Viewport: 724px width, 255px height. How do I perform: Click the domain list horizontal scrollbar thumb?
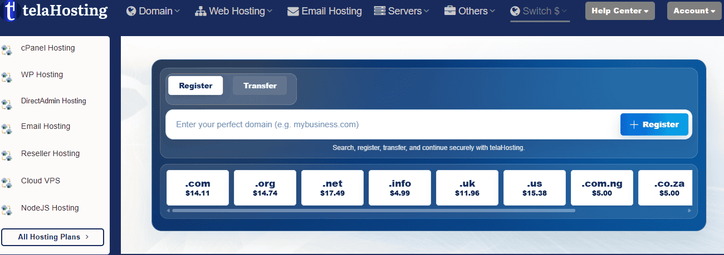click(x=374, y=211)
